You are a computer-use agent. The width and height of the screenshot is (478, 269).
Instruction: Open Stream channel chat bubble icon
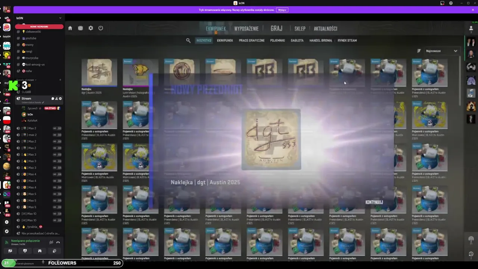tap(53, 99)
